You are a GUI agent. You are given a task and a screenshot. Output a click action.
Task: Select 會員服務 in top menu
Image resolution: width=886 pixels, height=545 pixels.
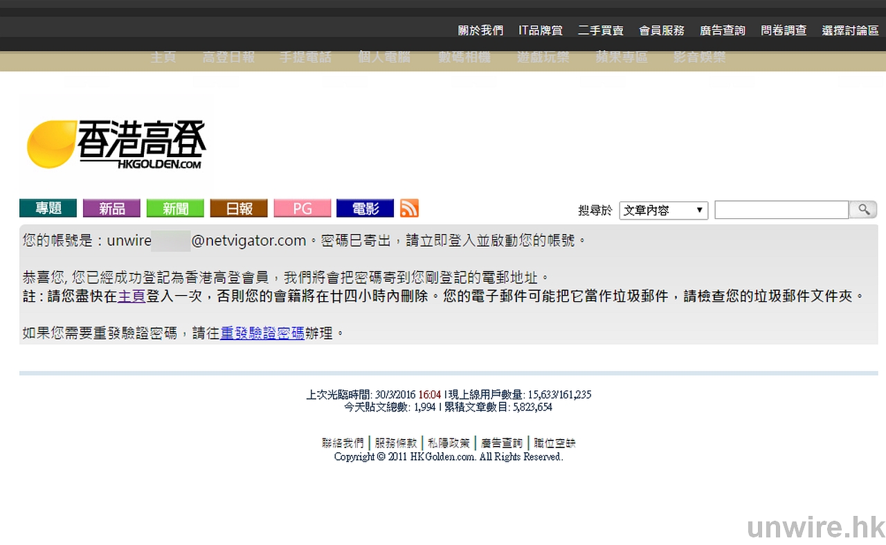coord(662,30)
